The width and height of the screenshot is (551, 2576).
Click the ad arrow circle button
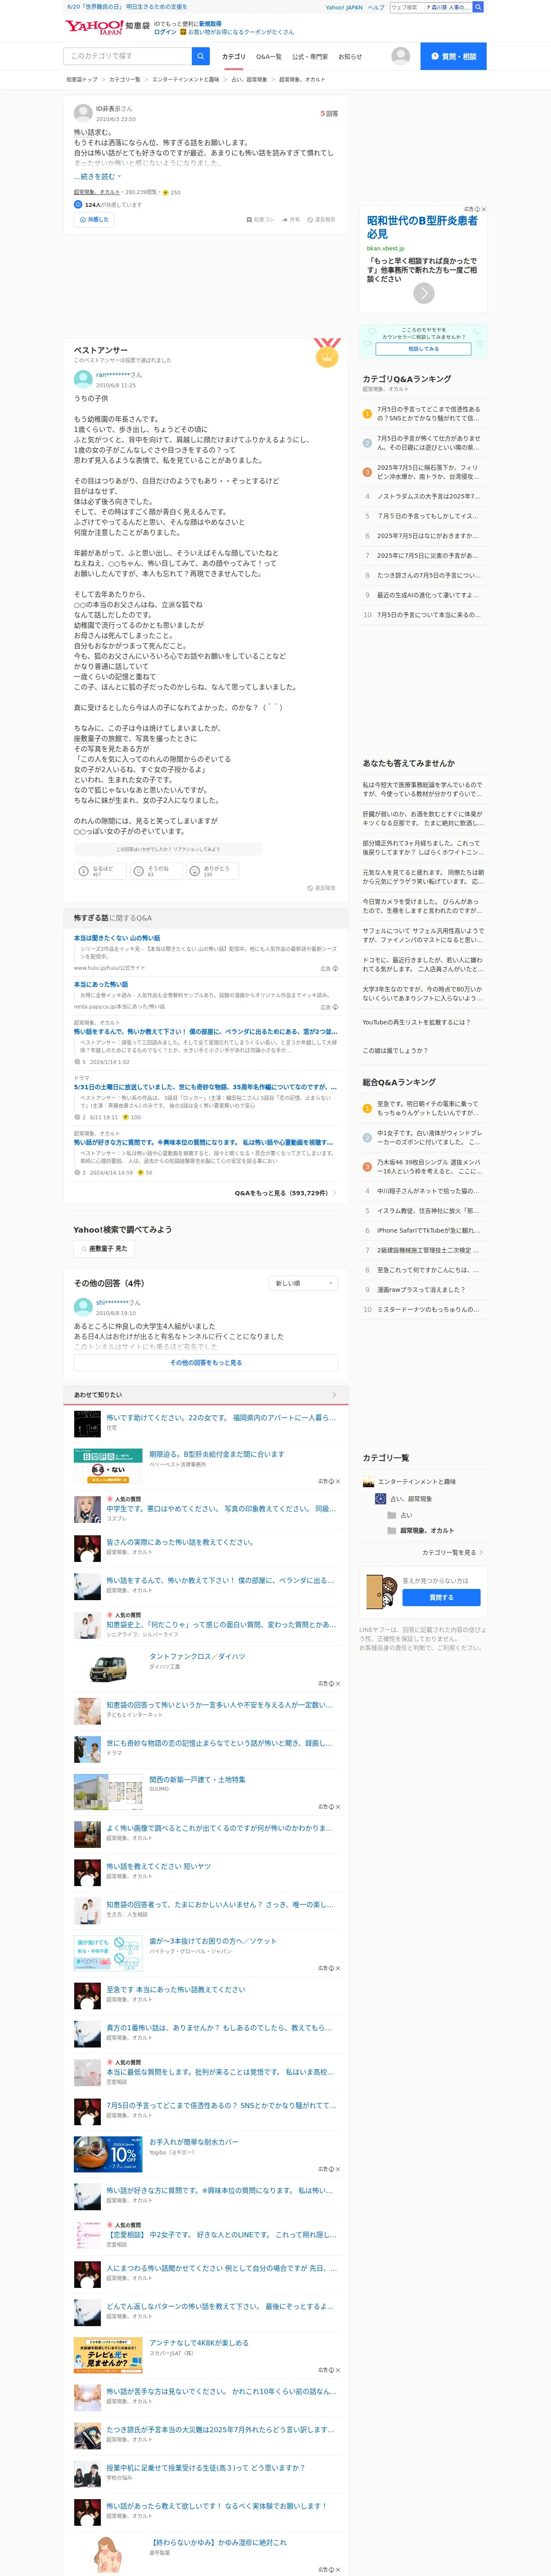click(424, 293)
